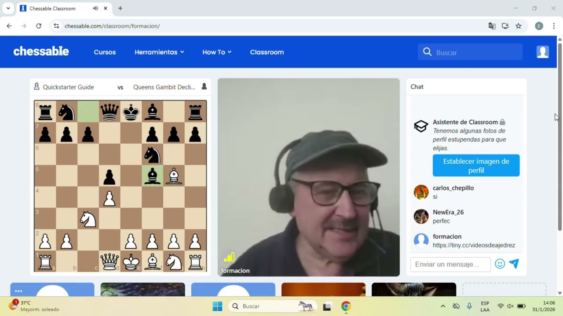Click the Buscar search field in Chessable header
Image resolution: width=563 pixels, height=316 pixels.
[470, 52]
